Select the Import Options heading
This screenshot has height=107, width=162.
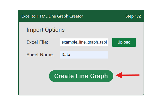[x=45, y=30]
